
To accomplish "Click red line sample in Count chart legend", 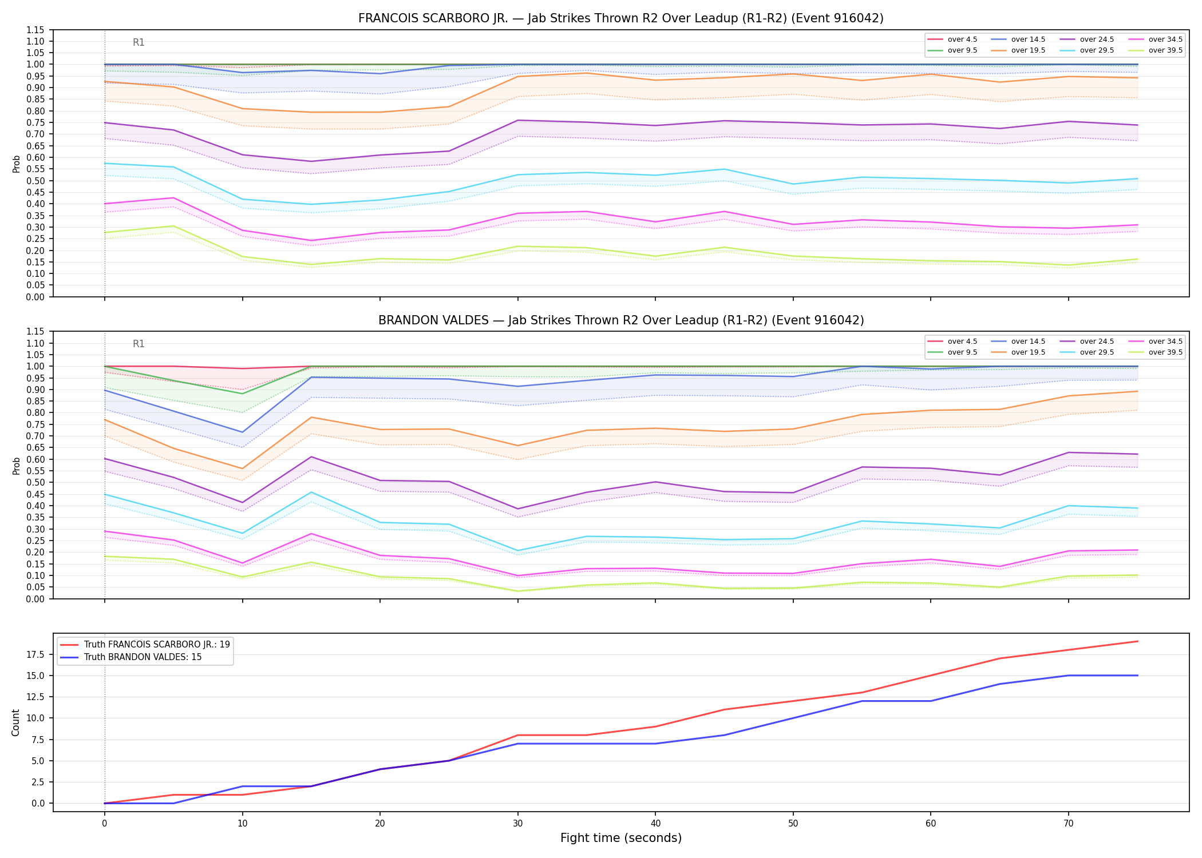I will 69,645.
